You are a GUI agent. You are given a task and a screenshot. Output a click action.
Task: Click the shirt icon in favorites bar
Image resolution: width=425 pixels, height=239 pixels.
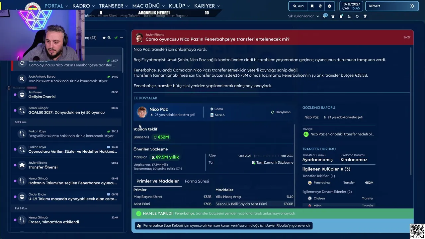pyautogui.click(x=333, y=16)
